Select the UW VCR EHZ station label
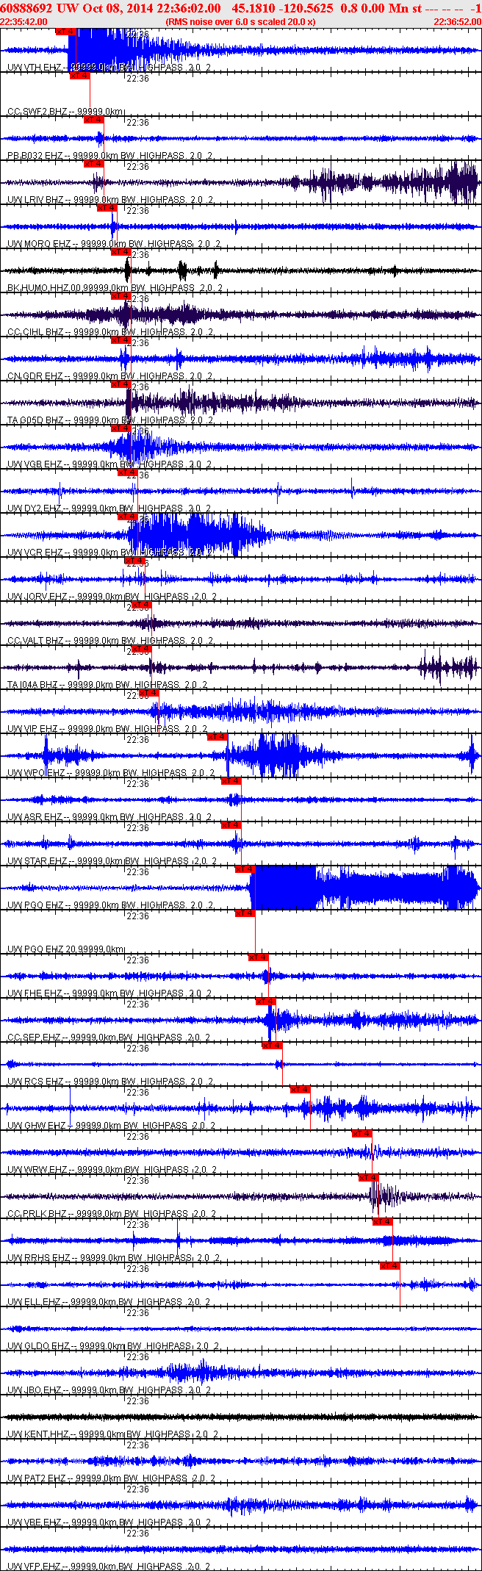 110,553
